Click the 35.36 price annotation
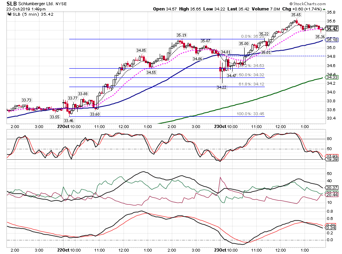The width and height of the screenshot is (342, 254). (x=320, y=37)
